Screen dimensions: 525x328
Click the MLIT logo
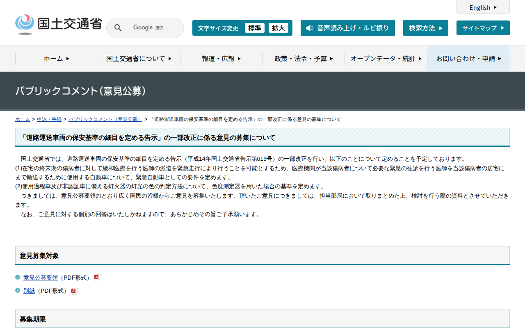[58, 25]
